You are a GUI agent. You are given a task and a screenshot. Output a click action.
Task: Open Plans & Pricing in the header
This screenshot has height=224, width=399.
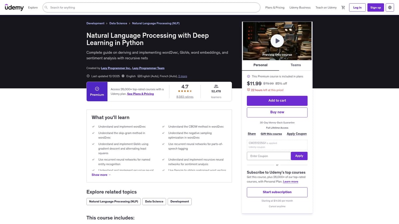(x=275, y=7)
